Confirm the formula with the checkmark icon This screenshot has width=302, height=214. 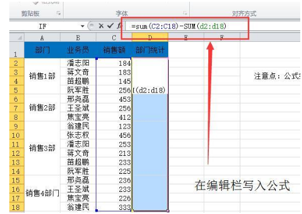coord(111,26)
